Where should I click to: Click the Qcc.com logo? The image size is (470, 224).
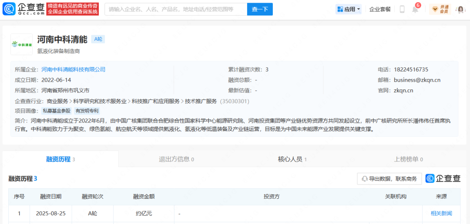coord(23,9)
